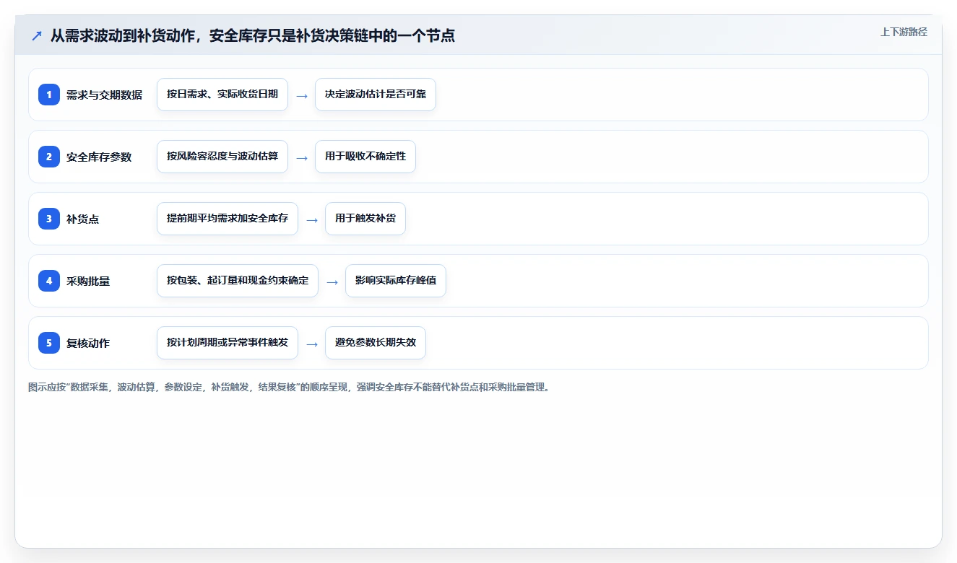Image resolution: width=957 pixels, height=563 pixels.
Task: Click step number badge 5
Action: pyautogui.click(x=49, y=342)
